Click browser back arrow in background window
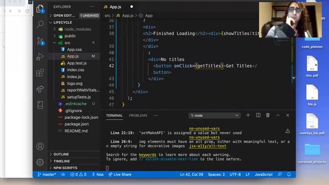This screenshot has height=185, width=329. [10, 11]
